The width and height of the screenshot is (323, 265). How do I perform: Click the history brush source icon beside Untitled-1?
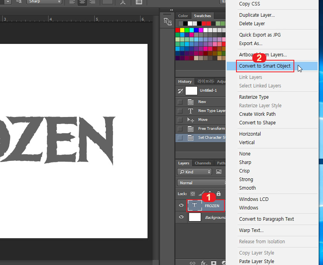180,91
